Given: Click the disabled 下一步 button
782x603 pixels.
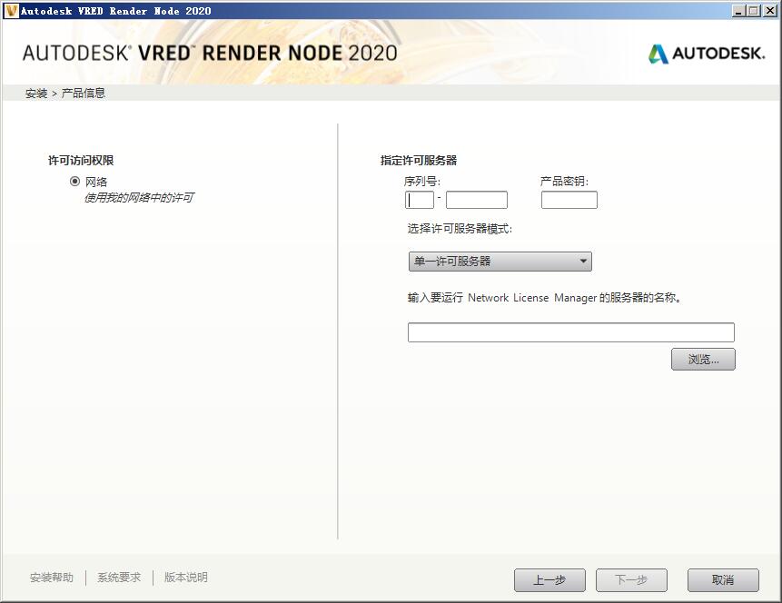Looking at the screenshot, I should pyautogui.click(x=630, y=579).
